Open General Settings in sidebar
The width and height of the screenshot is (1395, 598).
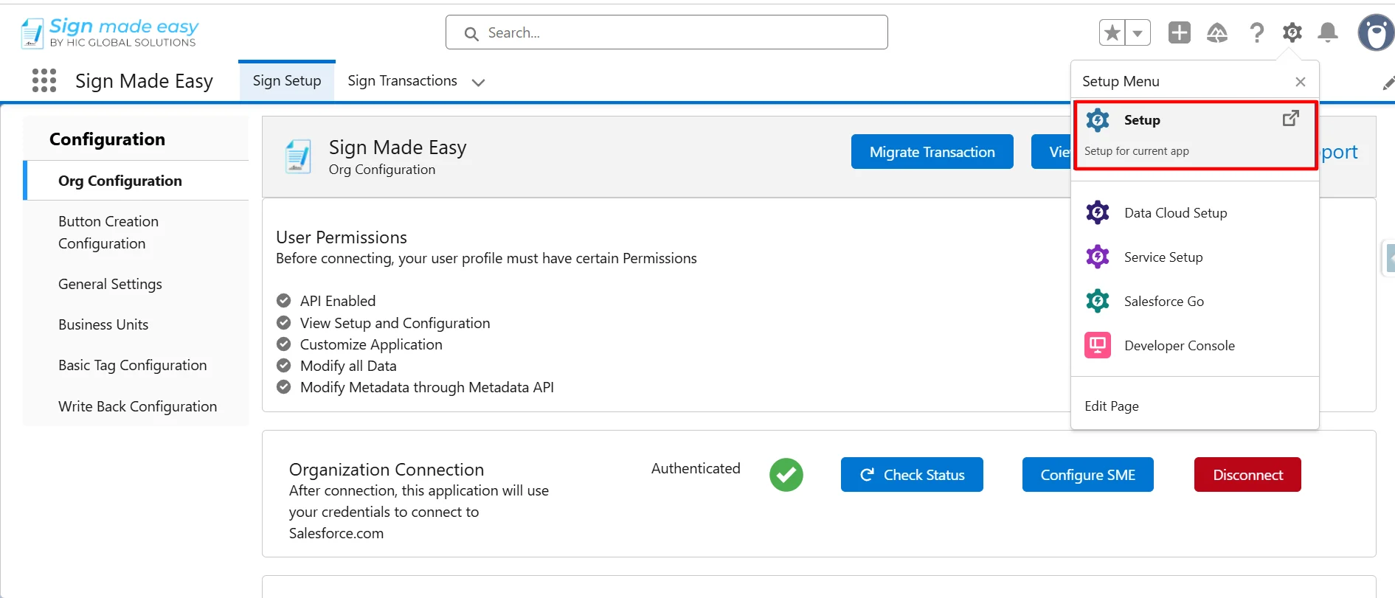coord(136,284)
